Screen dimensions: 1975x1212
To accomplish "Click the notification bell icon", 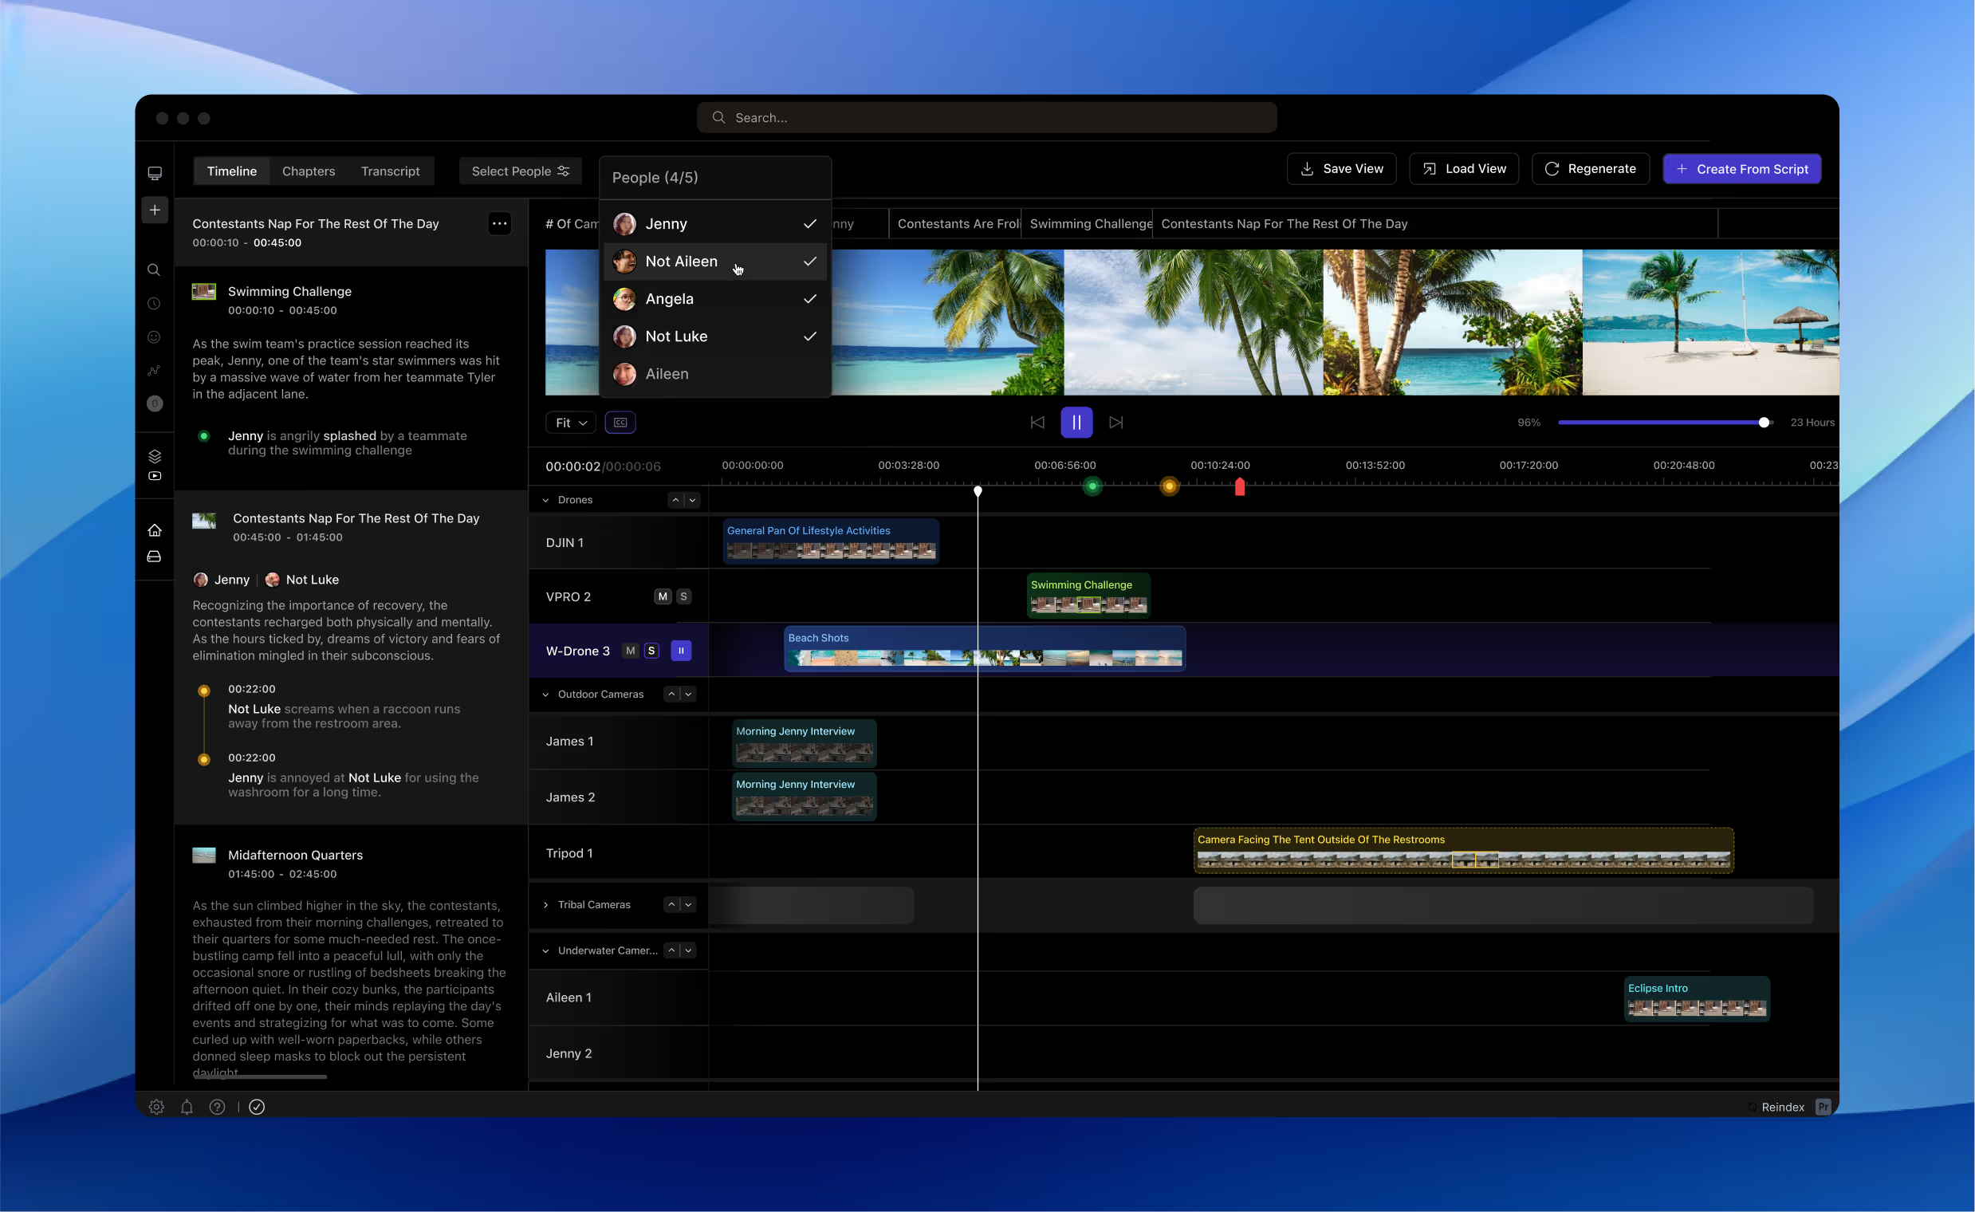I will point(187,1107).
